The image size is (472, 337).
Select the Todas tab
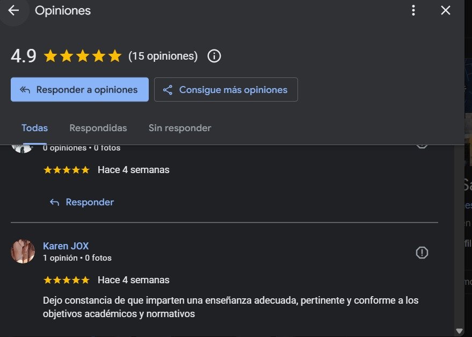point(34,128)
